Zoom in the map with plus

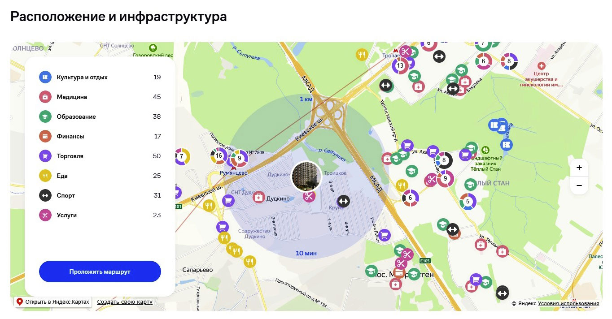[579, 168]
